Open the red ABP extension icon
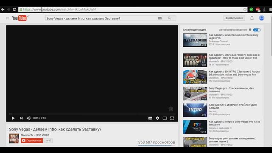Screen dimensions: 272x153 tap(258, 9)
